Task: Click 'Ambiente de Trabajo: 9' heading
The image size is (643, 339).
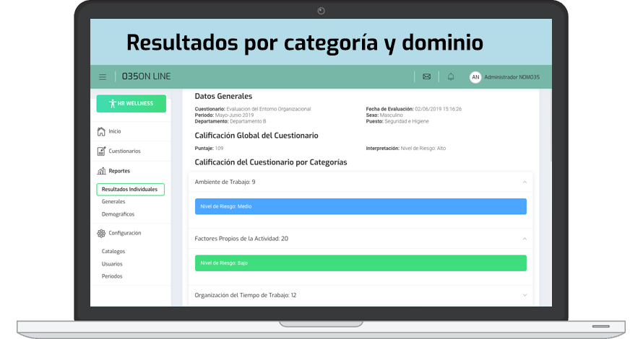Action: (225, 182)
